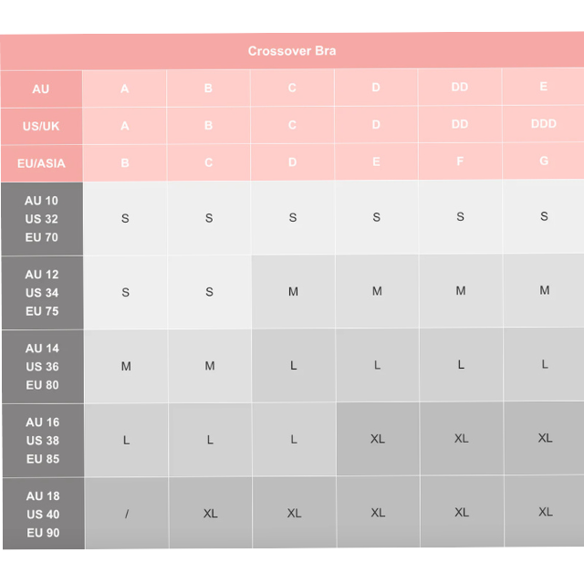584x584 pixels.
Task: Click the EU/ASIA row label
Action: [41, 163]
